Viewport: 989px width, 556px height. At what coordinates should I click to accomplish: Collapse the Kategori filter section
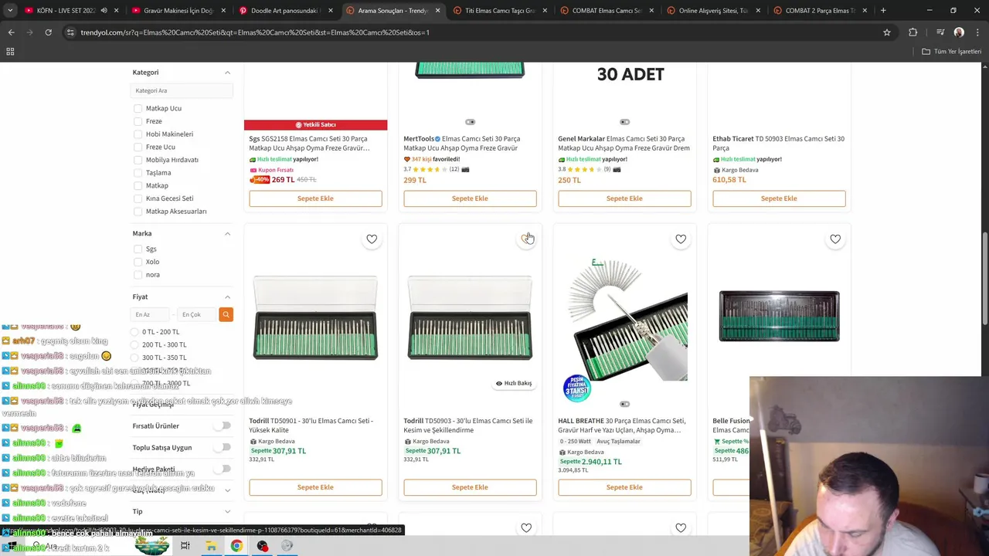227,73
